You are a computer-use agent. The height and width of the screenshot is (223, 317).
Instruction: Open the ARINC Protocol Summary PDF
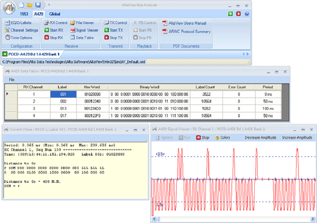189,32
